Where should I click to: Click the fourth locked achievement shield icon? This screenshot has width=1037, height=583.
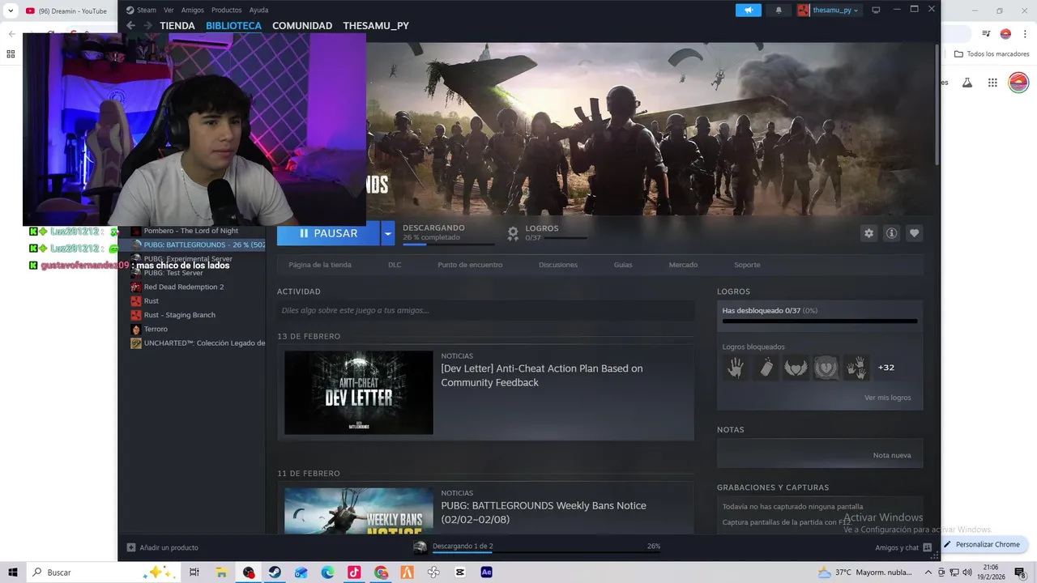[x=826, y=368]
